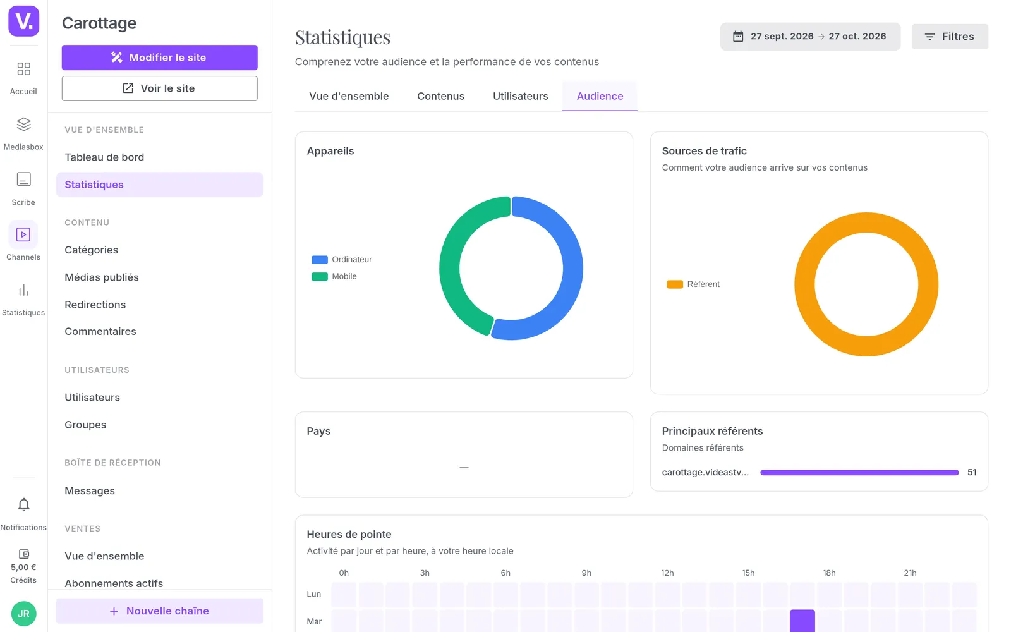The height and width of the screenshot is (632, 1011).
Task: Click the filter lines icon beside Filtres
Action: (929, 37)
